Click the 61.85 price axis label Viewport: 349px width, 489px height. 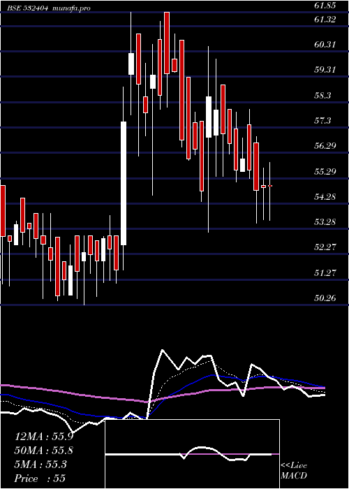325,6
